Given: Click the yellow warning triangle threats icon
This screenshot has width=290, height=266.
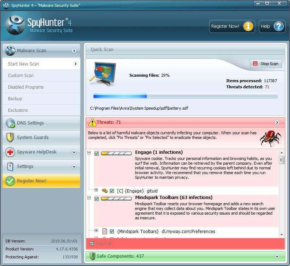Looking at the screenshot, I should (x=92, y=122).
